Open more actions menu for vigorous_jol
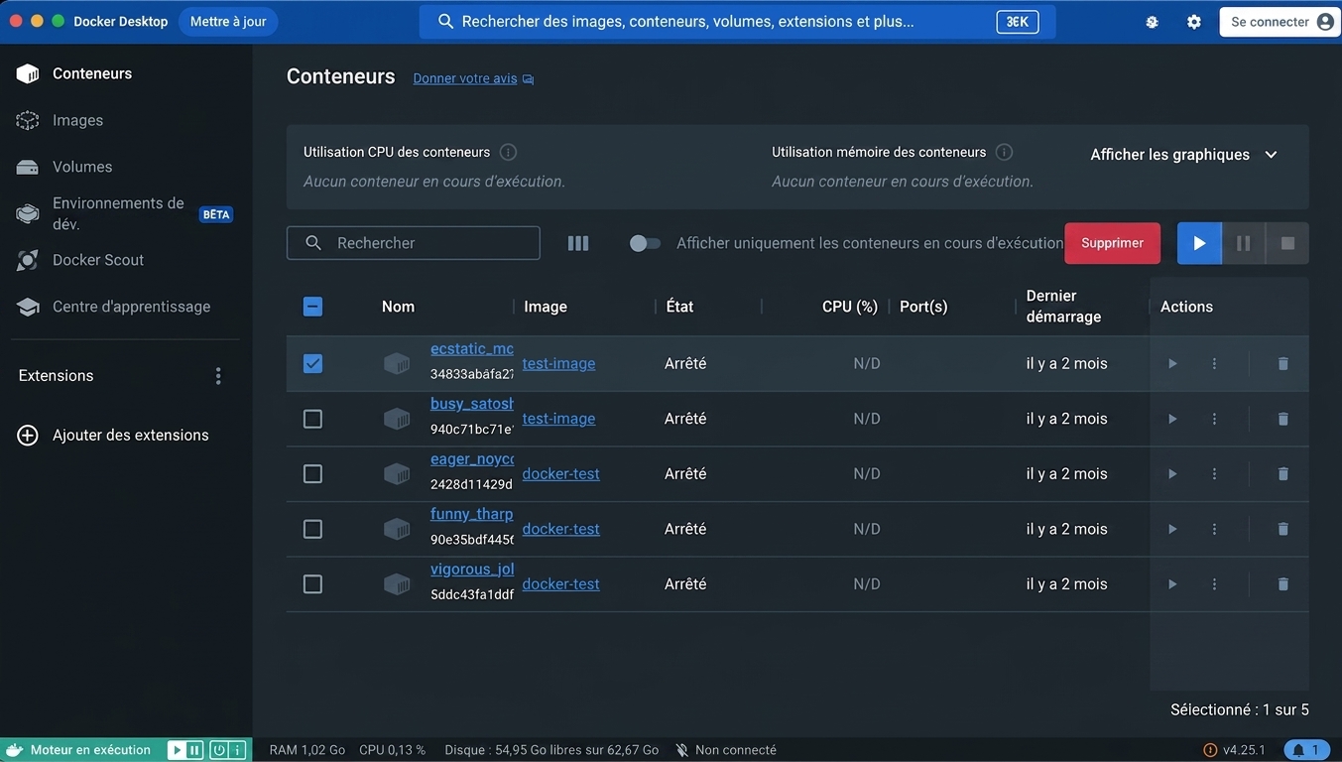The width and height of the screenshot is (1342, 762). [x=1214, y=584]
